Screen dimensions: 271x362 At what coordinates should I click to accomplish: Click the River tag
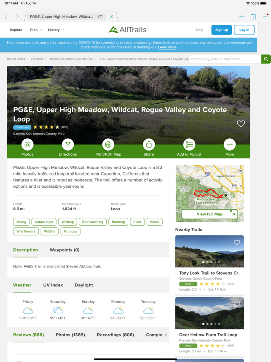pos(137,222)
